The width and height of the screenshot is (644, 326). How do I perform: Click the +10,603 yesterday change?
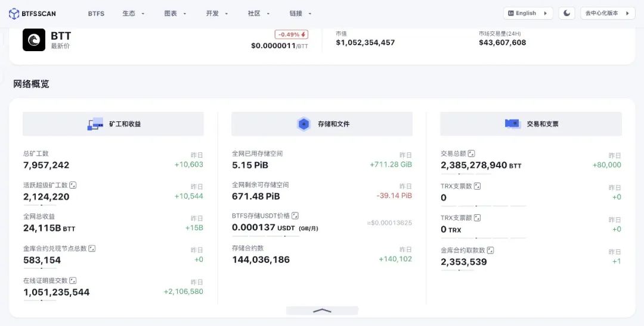pyautogui.click(x=189, y=165)
